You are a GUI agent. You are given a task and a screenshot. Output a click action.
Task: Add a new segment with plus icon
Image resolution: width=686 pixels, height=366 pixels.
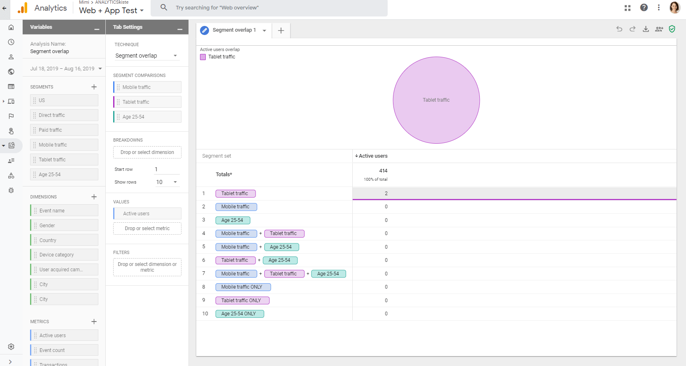click(94, 87)
